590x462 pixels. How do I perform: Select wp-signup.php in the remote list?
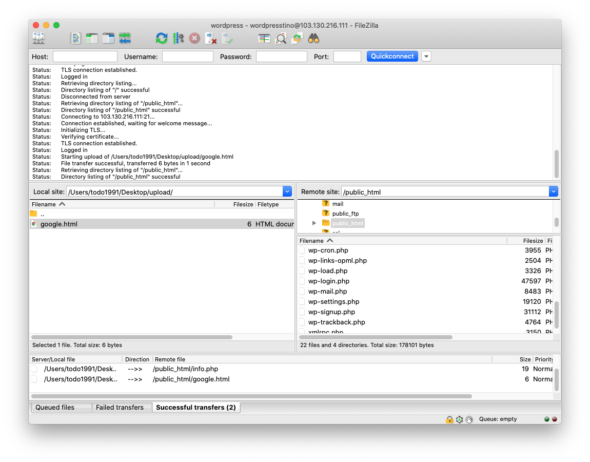coord(425,312)
